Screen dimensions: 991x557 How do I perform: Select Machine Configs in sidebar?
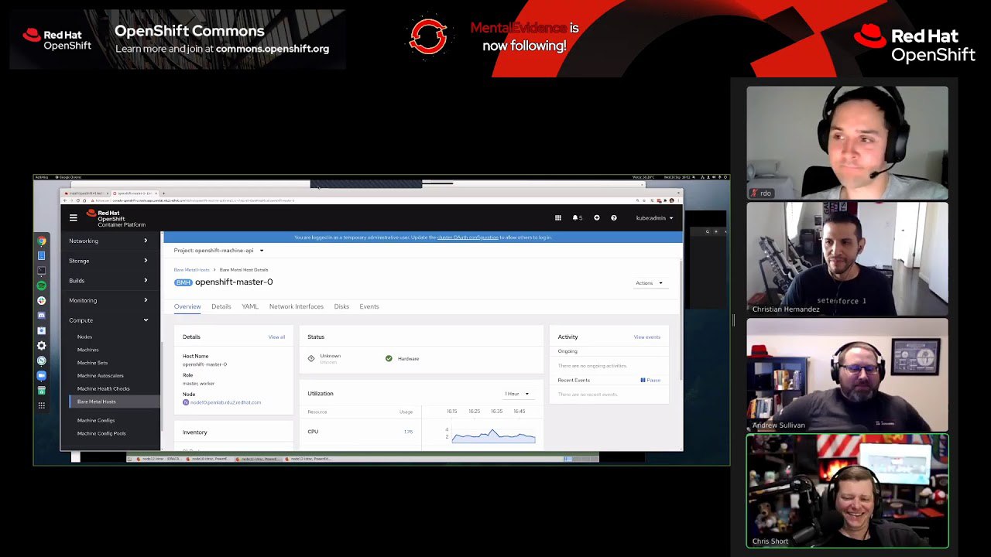tap(96, 420)
